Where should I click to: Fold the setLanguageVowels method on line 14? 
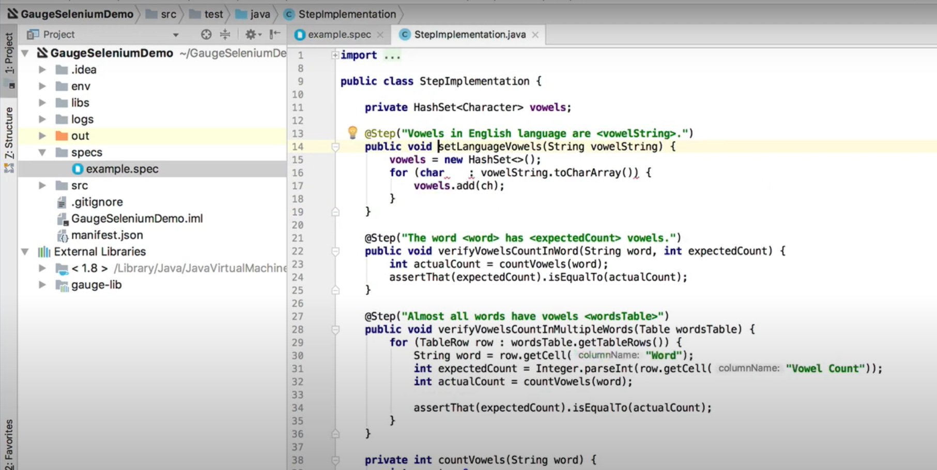(x=335, y=147)
